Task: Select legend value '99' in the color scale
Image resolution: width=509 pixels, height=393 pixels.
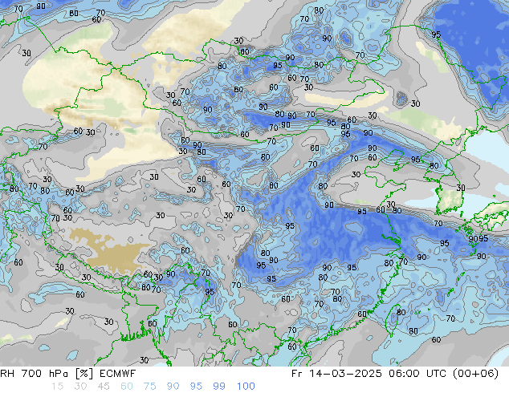Action: pos(219,387)
